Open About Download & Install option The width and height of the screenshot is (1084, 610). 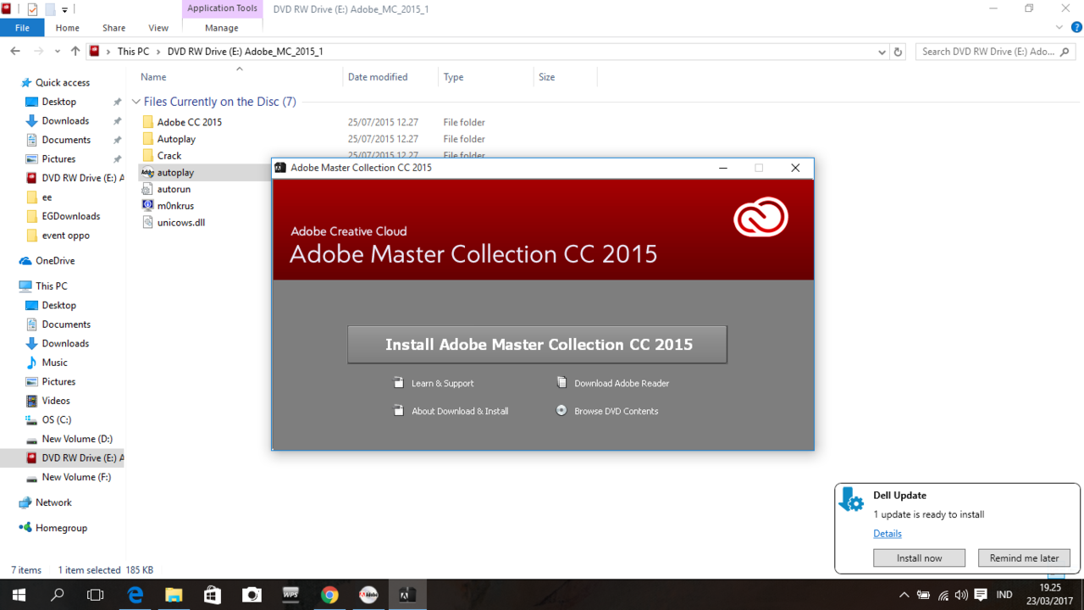coord(460,411)
